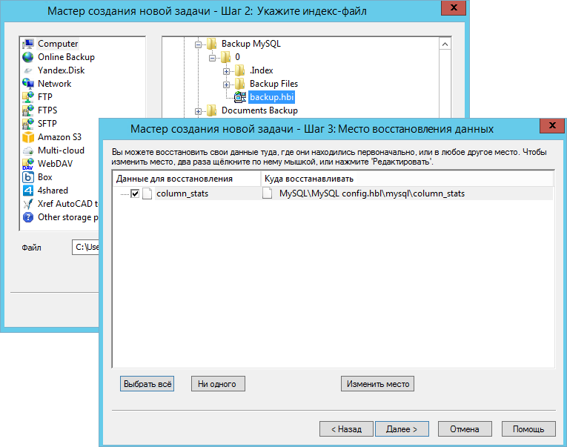Click the 'Куда восстанавливать' column header
This screenshot has width=567, height=447.
[x=407, y=179]
